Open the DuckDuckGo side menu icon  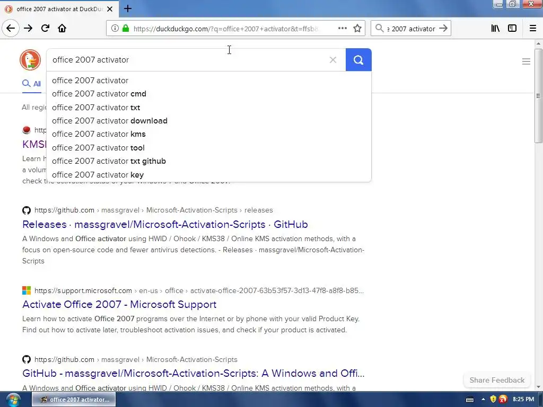(526, 61)
